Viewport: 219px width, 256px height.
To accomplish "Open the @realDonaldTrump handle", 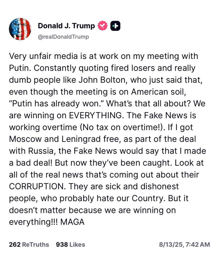I will point(64,37).
